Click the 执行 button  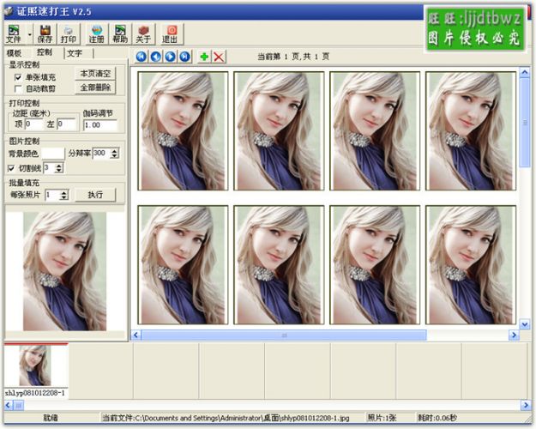coord(95,195)
